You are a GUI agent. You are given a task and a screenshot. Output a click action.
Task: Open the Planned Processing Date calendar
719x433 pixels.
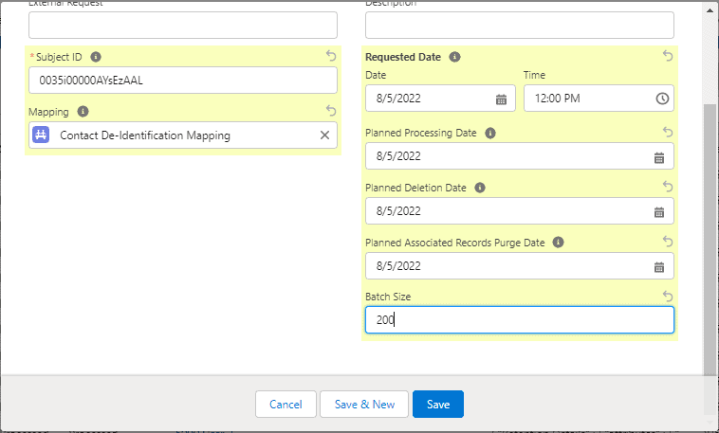(659, 156)
